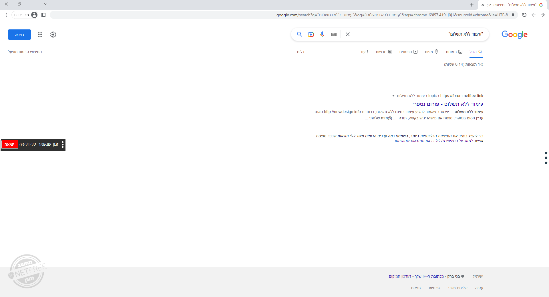Open quick settings gear icon

tap(53, 35)
